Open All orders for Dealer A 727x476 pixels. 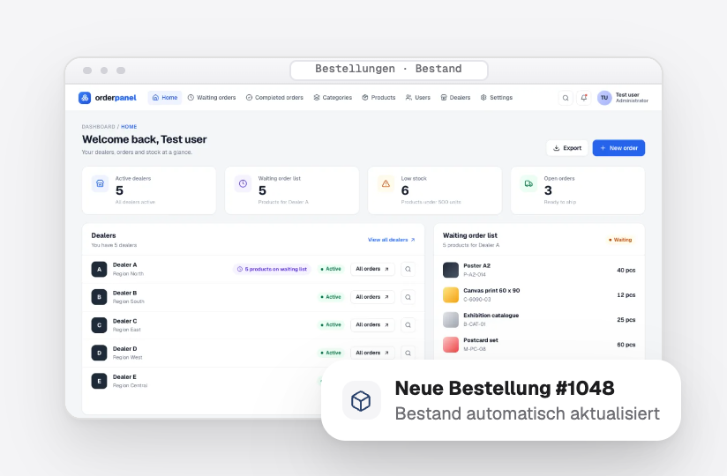click(372, 269)
